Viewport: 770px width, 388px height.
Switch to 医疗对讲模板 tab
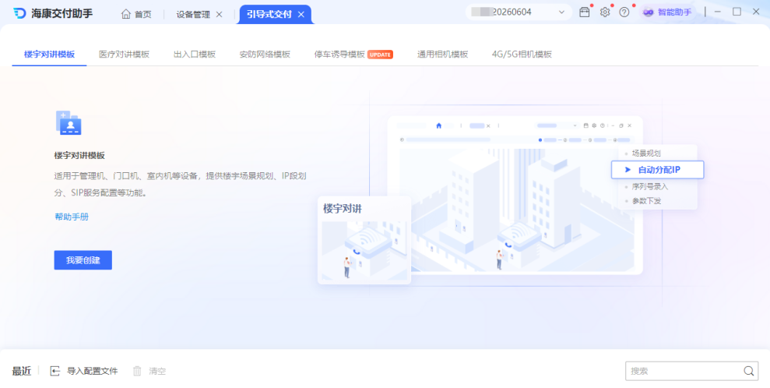pos(124,54)
